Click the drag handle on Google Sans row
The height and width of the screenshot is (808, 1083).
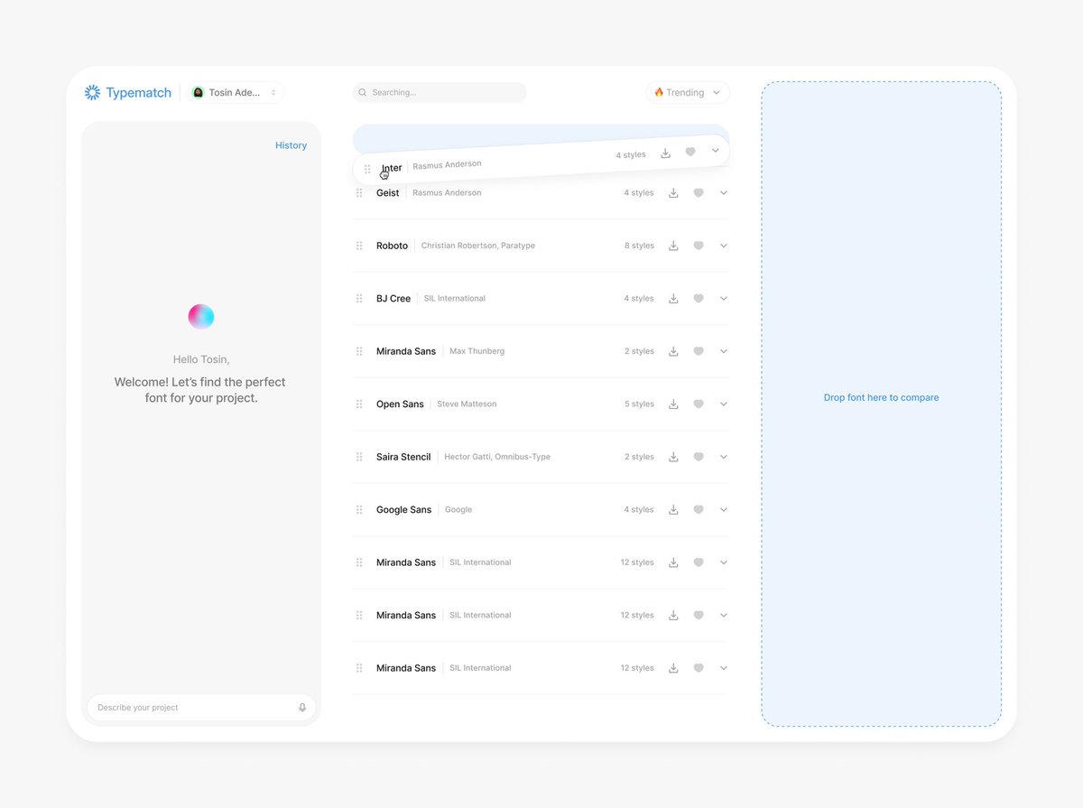pyautogui.click(x=359, y=510)
